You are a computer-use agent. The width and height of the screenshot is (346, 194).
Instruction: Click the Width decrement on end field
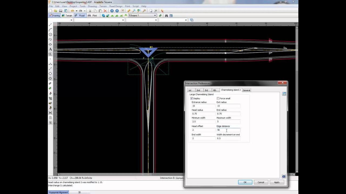point(228,138)
